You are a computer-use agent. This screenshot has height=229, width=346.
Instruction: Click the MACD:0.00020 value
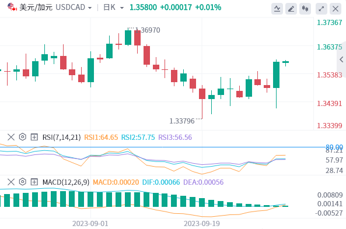116,182
